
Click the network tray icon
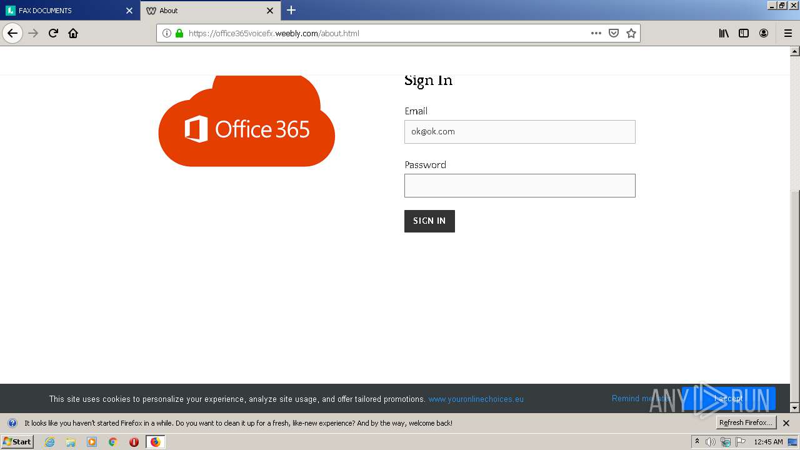726,442
